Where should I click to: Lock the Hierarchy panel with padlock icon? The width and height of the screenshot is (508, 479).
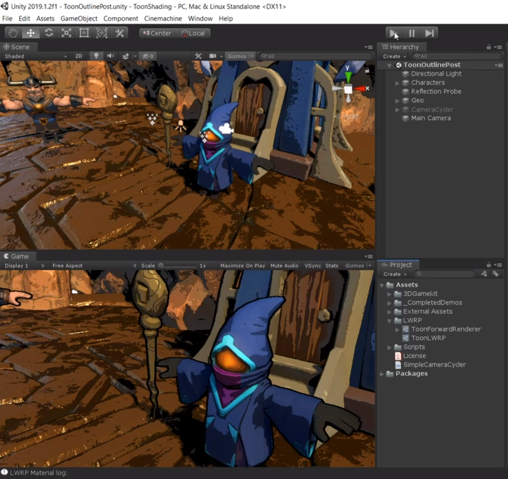[x=489, y=47]
